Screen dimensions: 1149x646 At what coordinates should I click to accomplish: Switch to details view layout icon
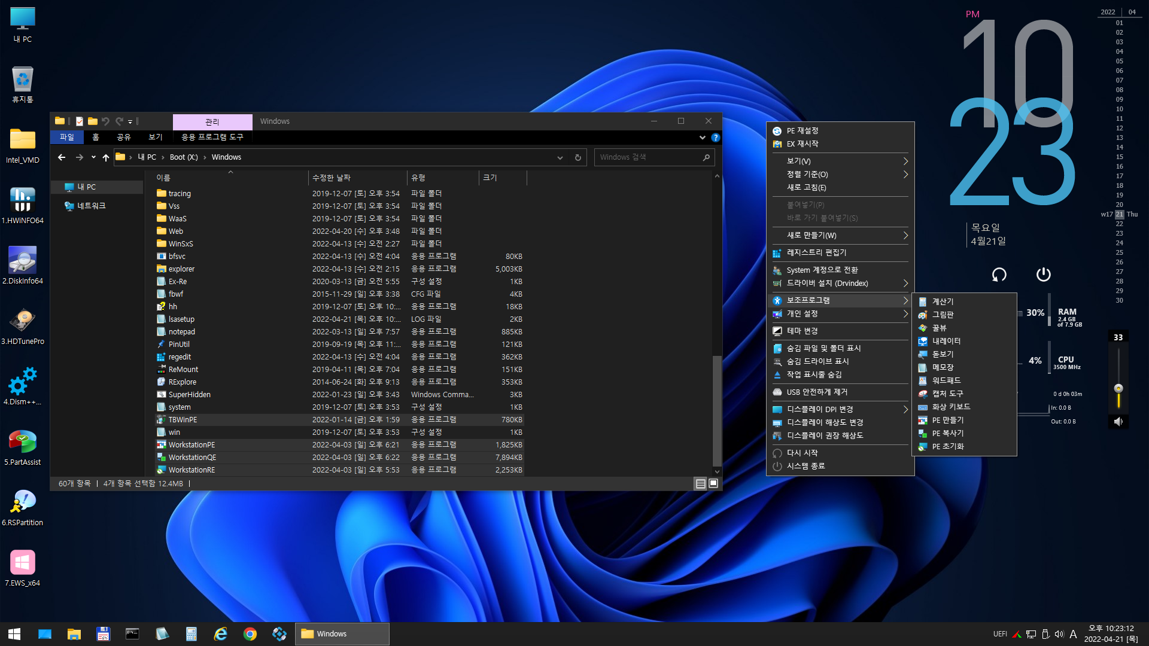700,483
